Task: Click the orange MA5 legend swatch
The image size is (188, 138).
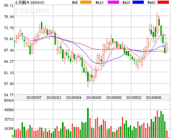Action: 86,3
